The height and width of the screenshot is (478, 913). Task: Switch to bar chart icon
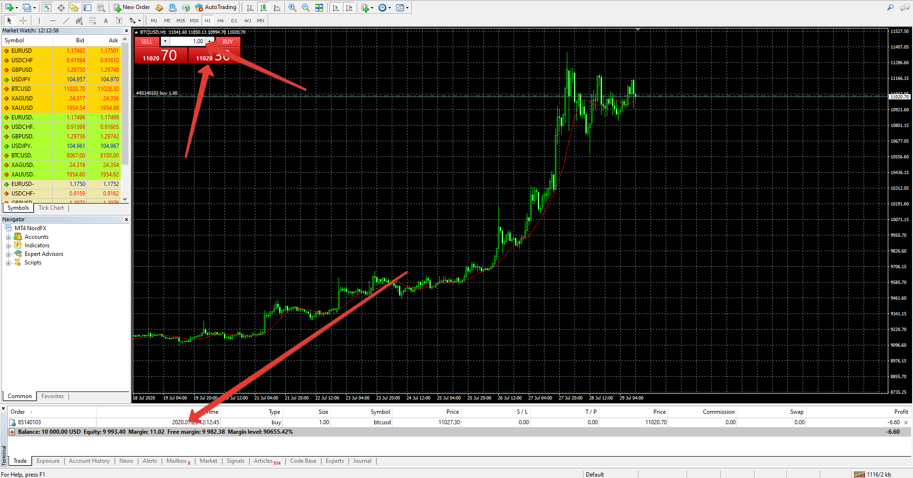pos(250,8)
